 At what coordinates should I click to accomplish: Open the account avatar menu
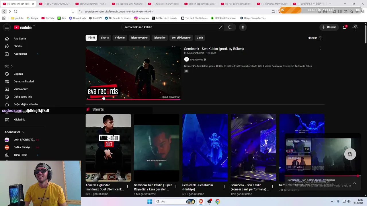[x=355, y=27]
